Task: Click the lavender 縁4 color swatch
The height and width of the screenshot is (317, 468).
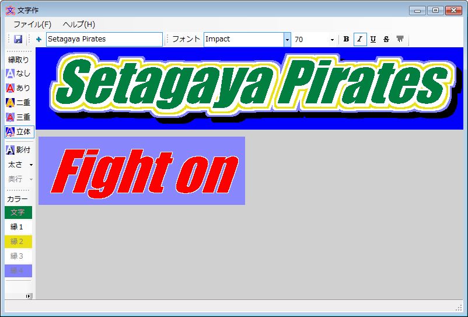Action: (x=18, y=270)
